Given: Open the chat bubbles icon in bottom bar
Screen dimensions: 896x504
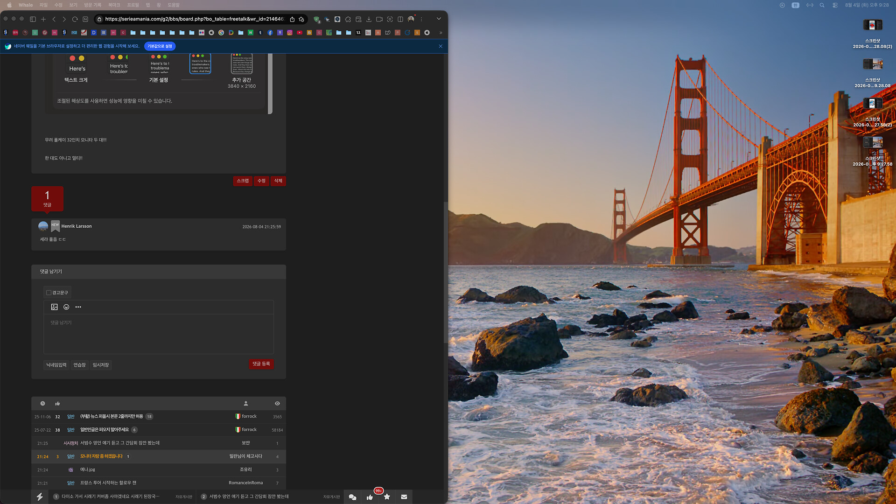Looking at the screenshot, I should click(353, 497).
